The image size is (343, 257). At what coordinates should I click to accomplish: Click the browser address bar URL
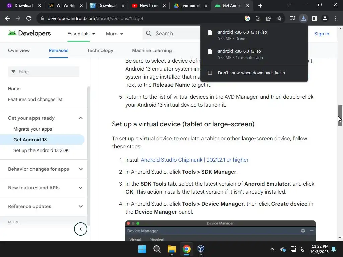click(x=95, y=19)
